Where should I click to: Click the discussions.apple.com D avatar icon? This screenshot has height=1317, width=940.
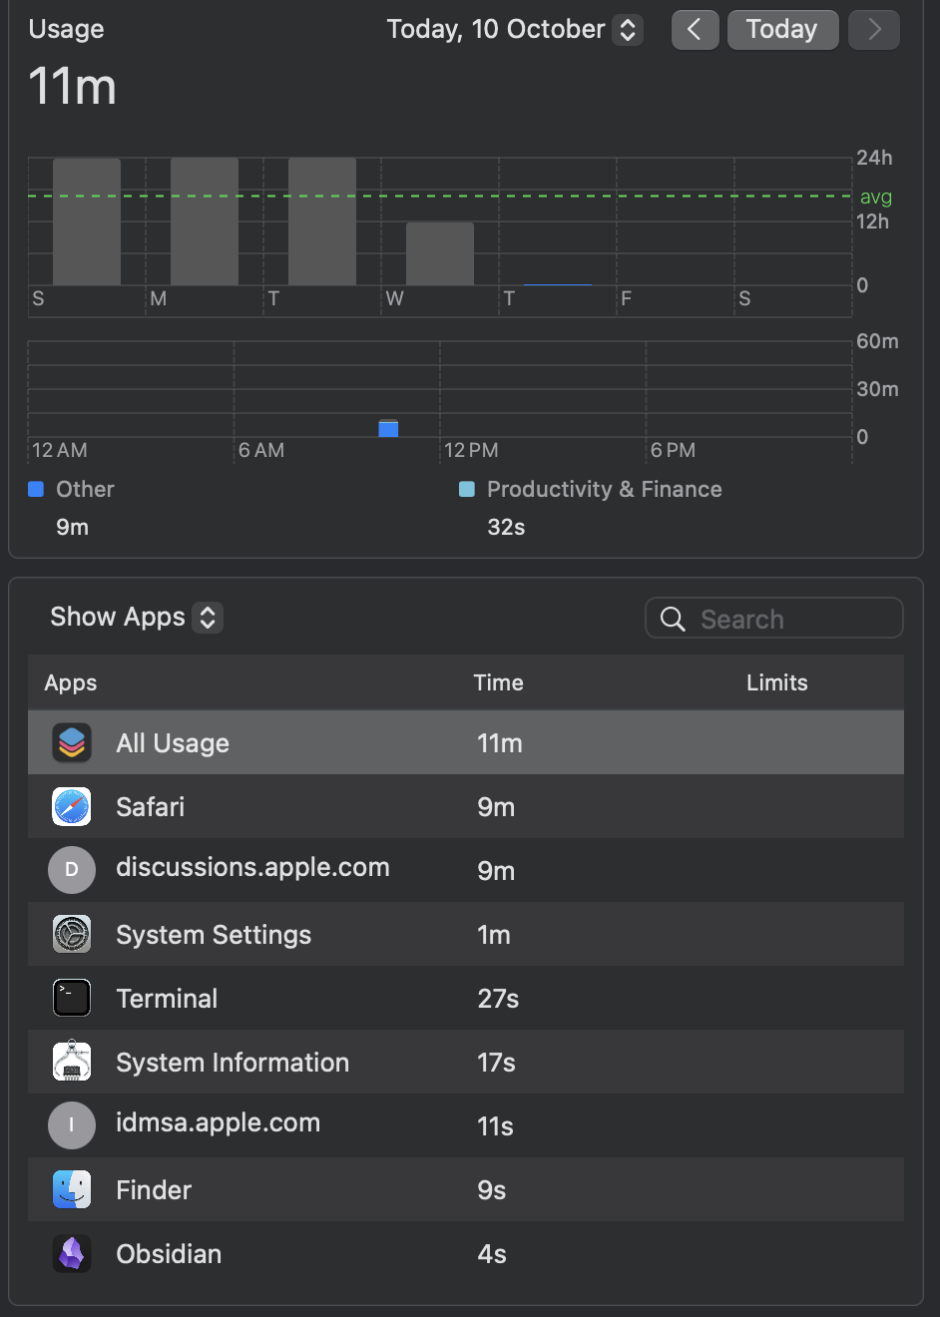72,870
